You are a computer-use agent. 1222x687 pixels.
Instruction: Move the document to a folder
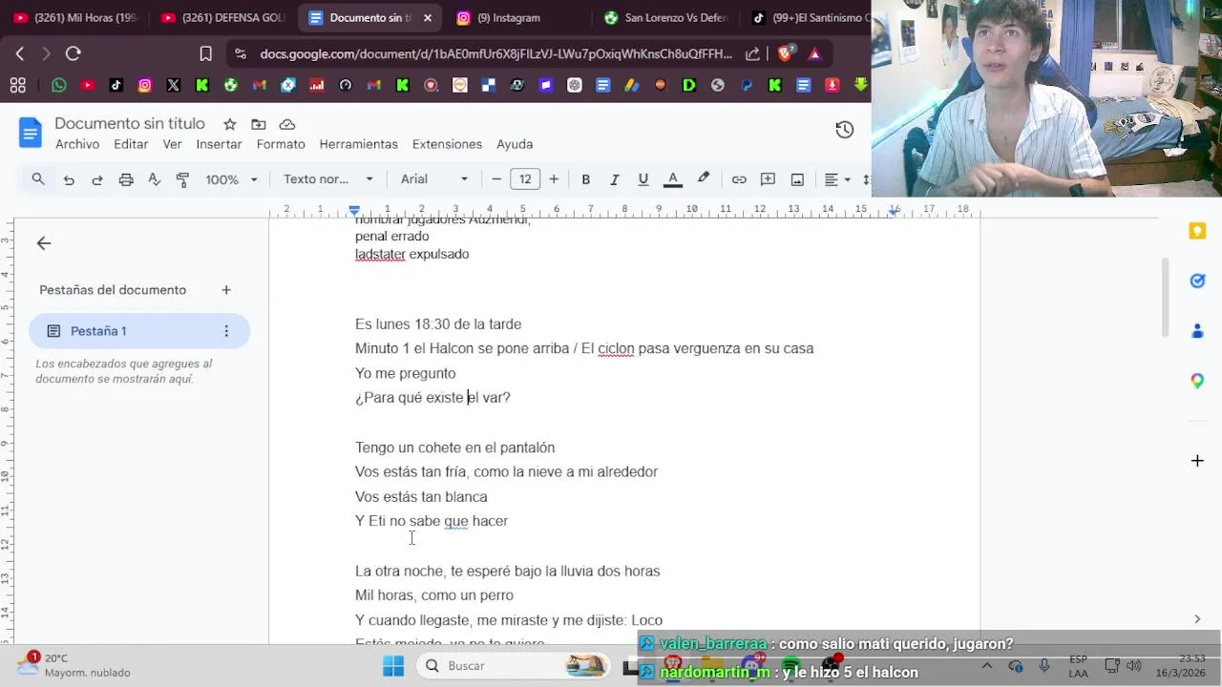click(259, 124)
